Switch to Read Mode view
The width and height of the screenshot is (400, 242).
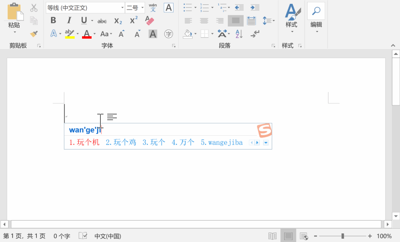coord(272,236)
